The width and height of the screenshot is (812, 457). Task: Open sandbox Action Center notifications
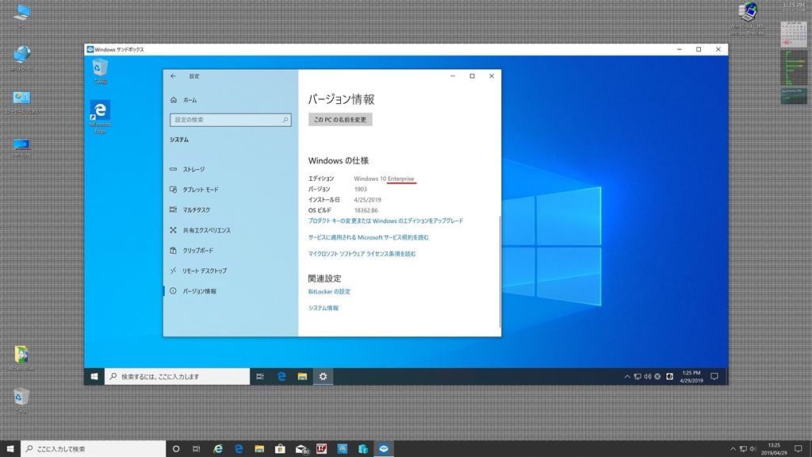click(714, 377)
